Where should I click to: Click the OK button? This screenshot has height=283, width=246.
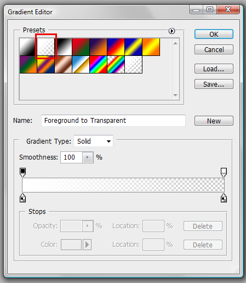coord(214,34)
